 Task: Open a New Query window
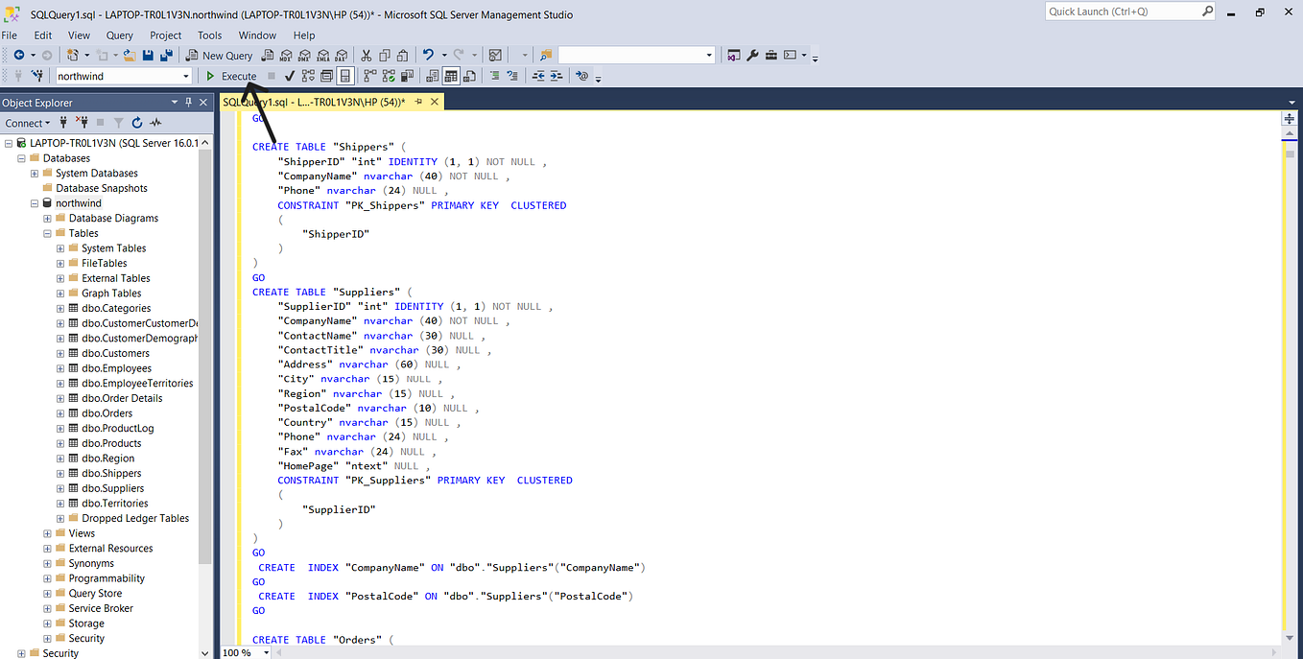219,55
